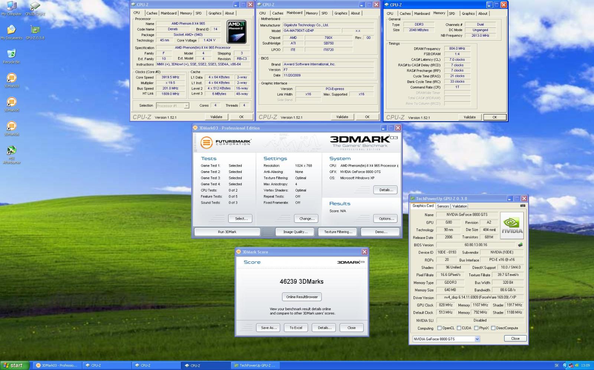This screenshot has height=370, width=594.
Task: Click Online ResultBrowser button
Action: pos(302,297)
